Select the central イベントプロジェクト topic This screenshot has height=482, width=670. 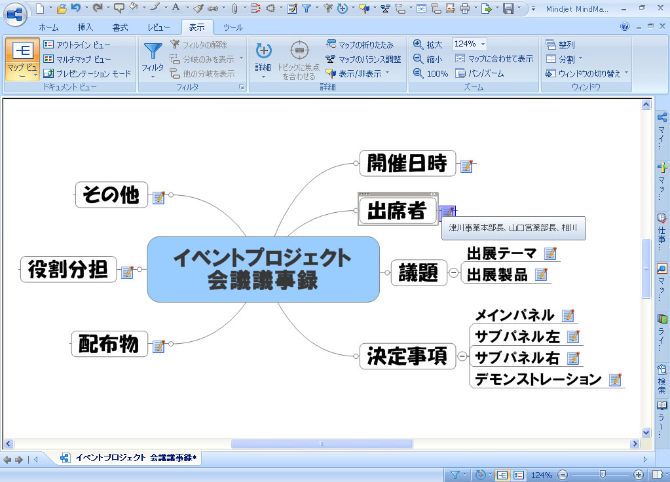click(263, 269)
